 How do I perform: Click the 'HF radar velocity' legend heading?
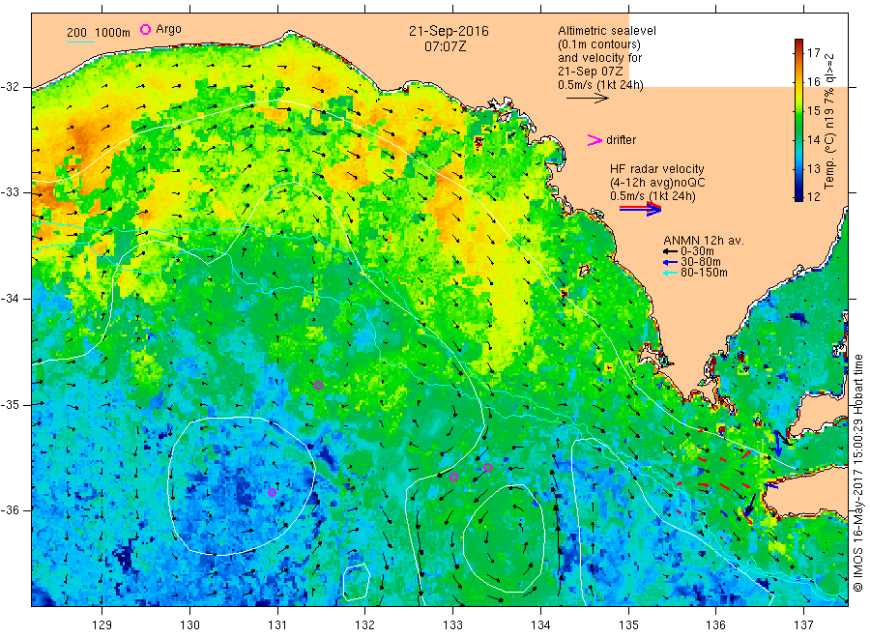point(657,169)
